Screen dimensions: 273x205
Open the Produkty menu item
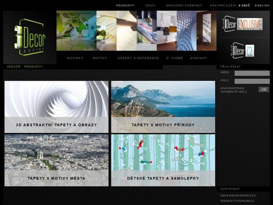[x=125, y=5]
